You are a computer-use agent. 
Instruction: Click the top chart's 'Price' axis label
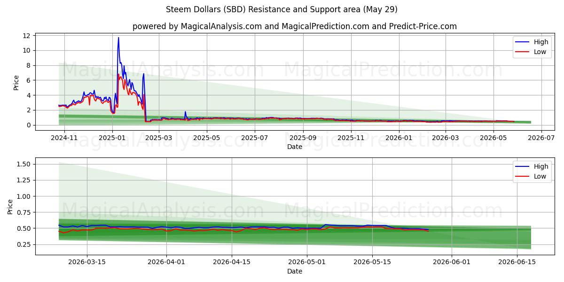[16, 83]
